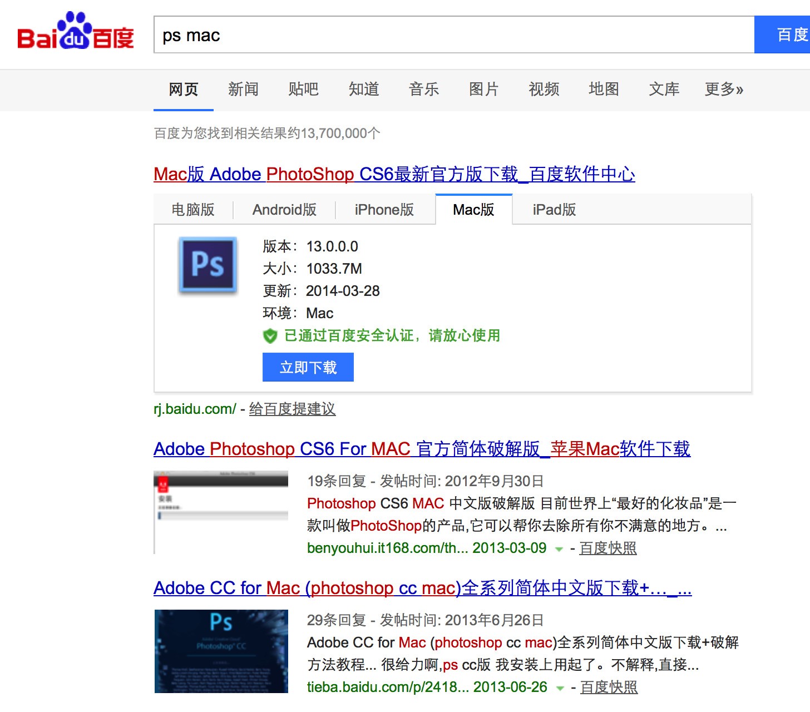This screenshot has height=712, width=810.
Task: Select the 电脑版 software tab
Action: [x=193, y=210]
